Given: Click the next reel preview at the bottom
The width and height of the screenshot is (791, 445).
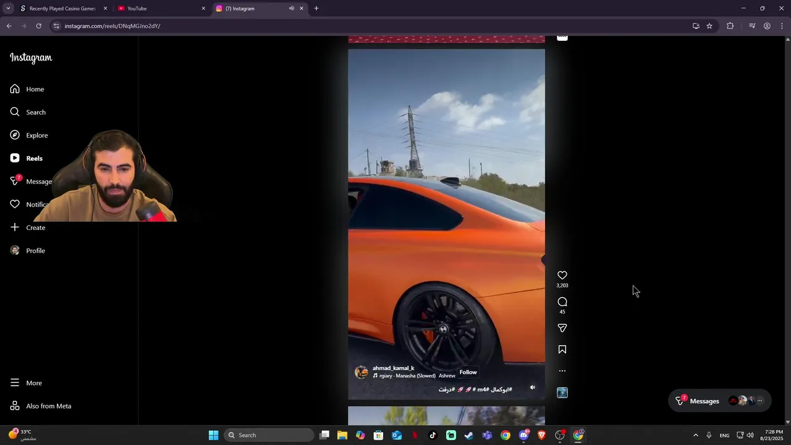Looking at the screenshot, I should [446, 415].
